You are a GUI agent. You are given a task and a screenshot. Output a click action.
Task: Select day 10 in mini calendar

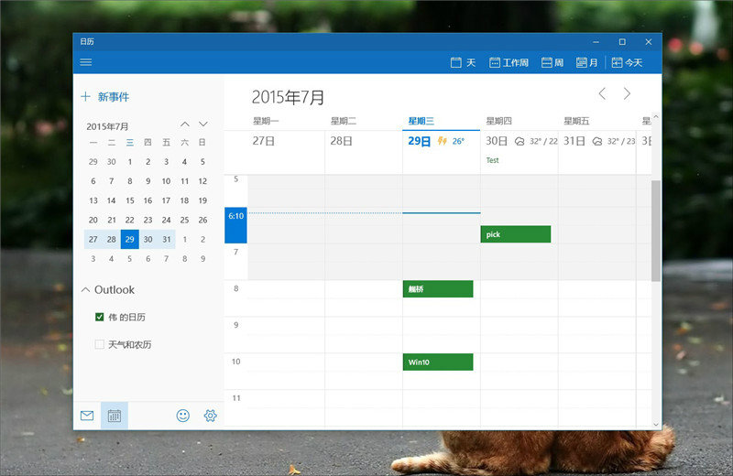(x=166, y=181)
